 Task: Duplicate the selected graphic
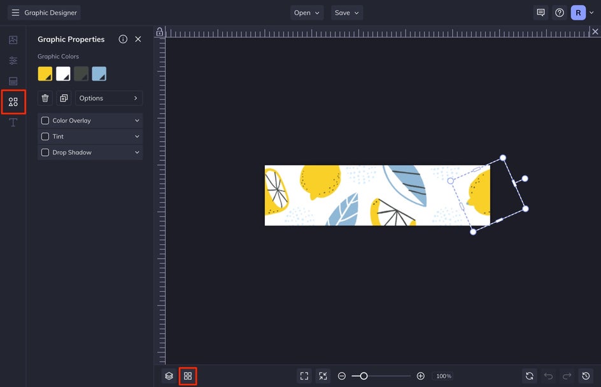coord(64,98)
